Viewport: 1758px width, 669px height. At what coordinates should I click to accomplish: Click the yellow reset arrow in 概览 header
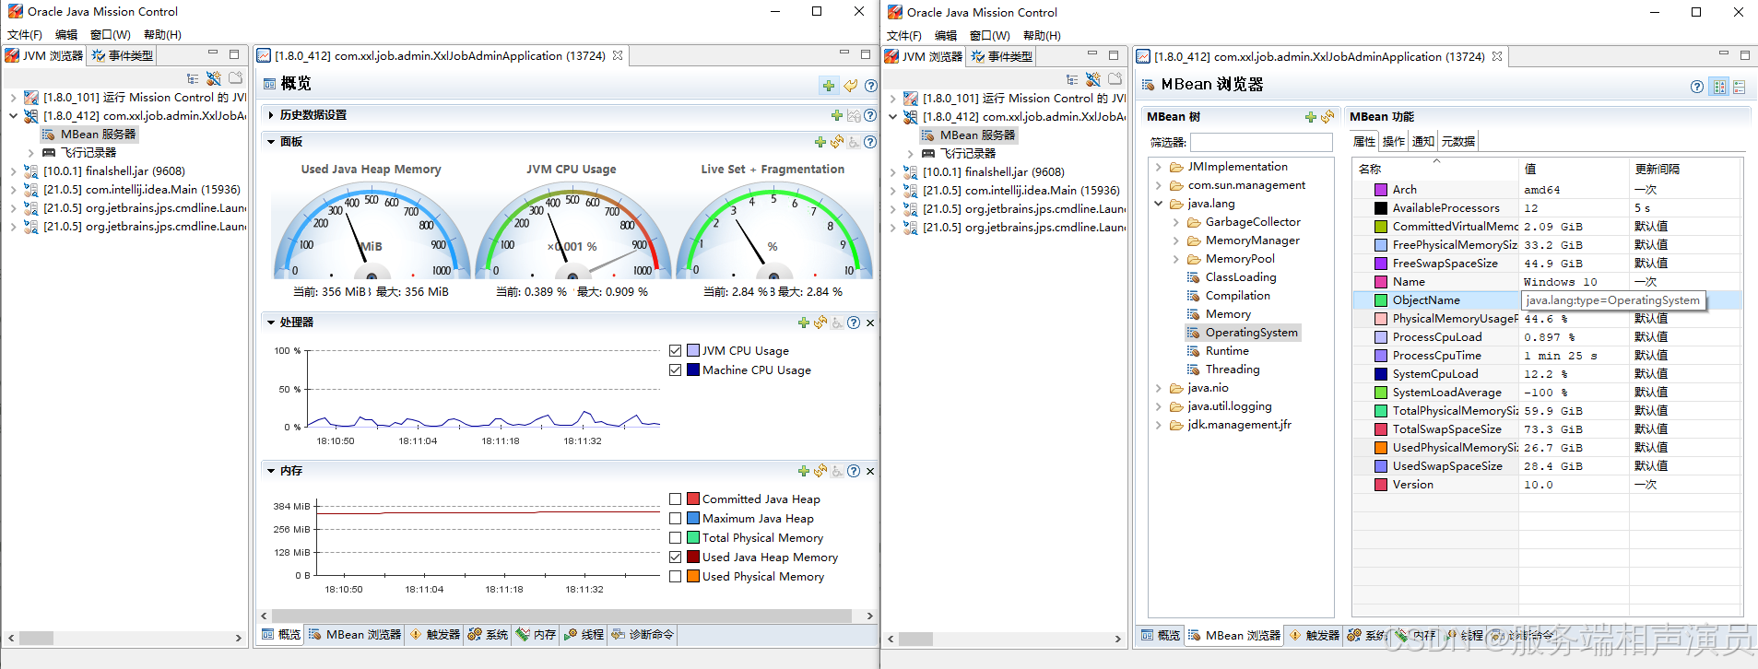tap(850, 86)
